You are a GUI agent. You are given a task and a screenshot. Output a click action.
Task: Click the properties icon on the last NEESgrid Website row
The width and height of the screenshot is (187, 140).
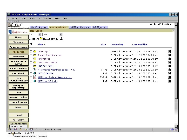169,81
